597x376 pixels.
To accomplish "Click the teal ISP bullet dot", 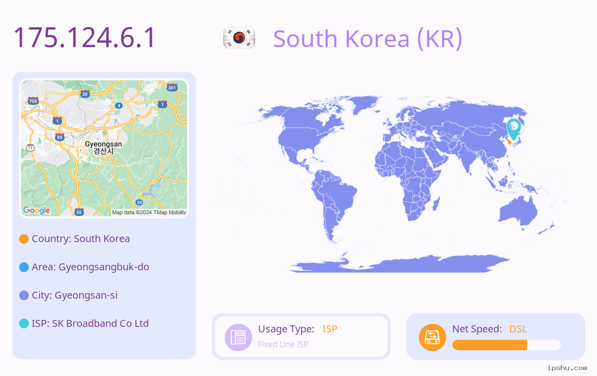I will 24,324.
